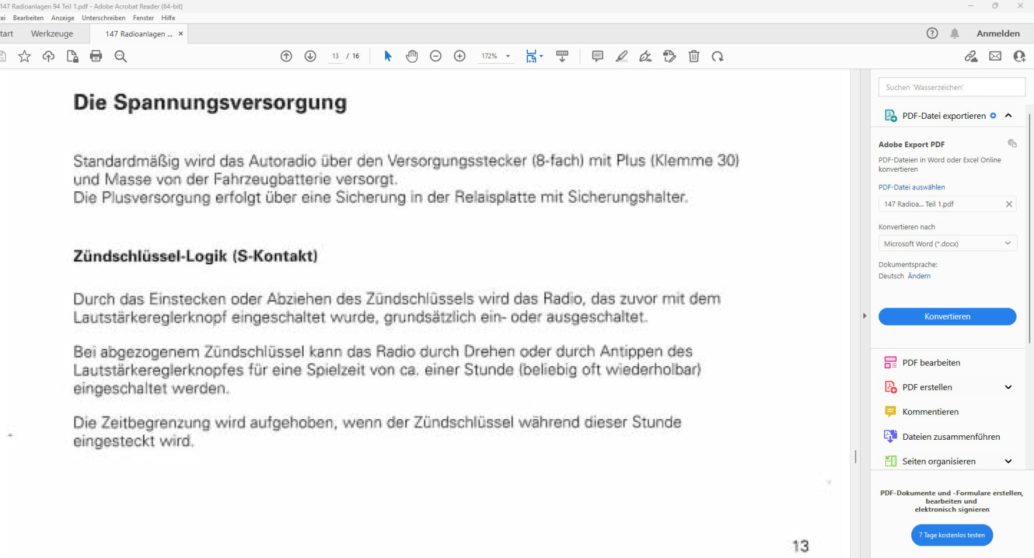Viewport: 1034px width, 558px height.
Task: Click the zoom in plus icon
Action: pyautogui.click(x=459, y=56)
